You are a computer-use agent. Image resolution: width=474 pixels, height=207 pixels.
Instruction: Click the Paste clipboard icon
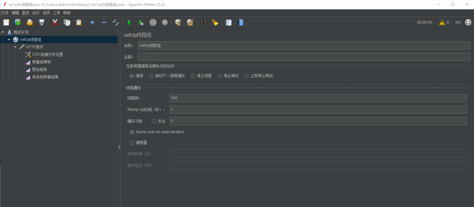[79, 23]
